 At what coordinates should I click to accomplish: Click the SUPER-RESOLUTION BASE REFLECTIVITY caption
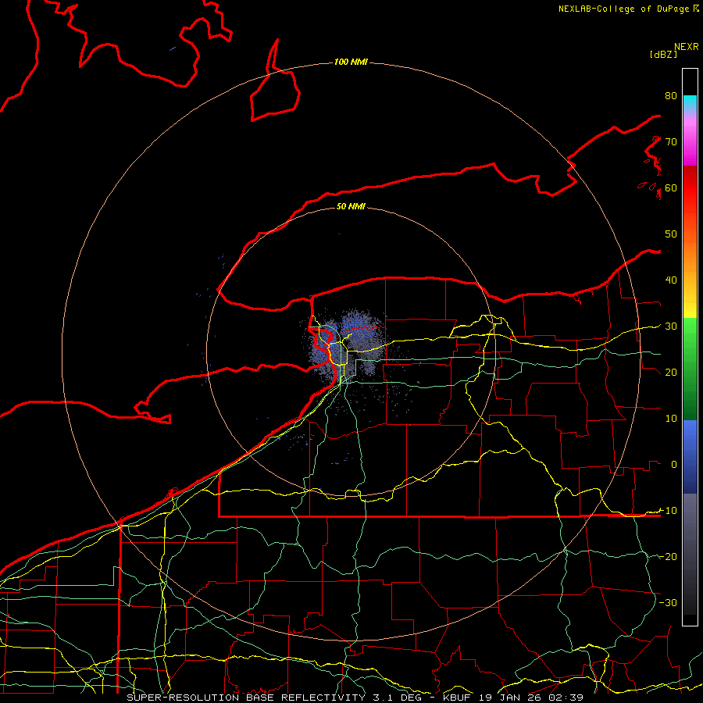click(246, 698)
